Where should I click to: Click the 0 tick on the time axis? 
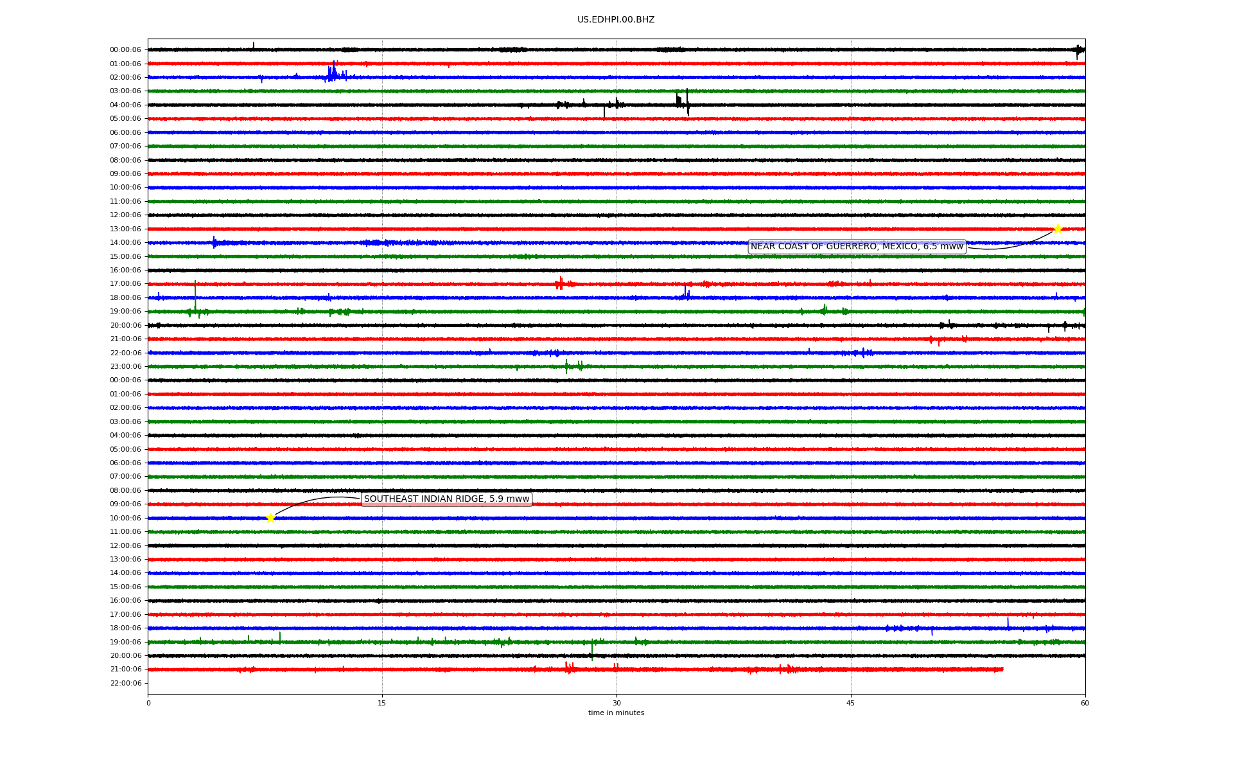(x=148, y=703)
